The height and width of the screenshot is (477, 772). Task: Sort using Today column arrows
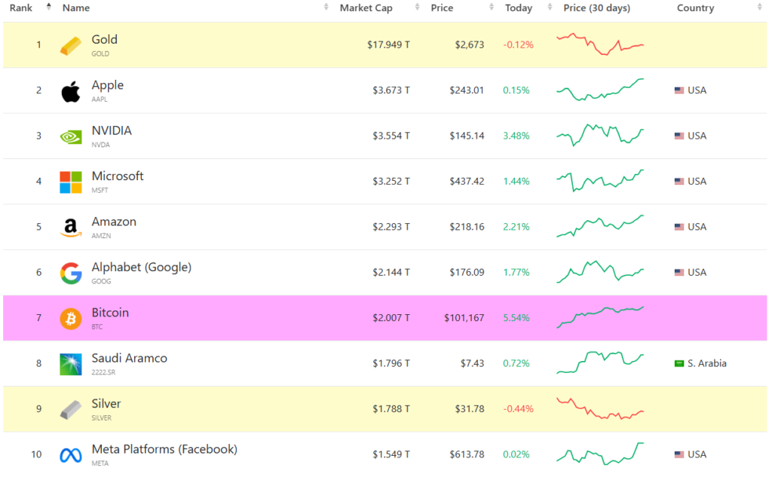tap(550, 6)
